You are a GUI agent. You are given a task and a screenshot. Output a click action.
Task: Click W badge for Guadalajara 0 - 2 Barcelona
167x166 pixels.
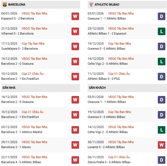click(x=75, y=46)
